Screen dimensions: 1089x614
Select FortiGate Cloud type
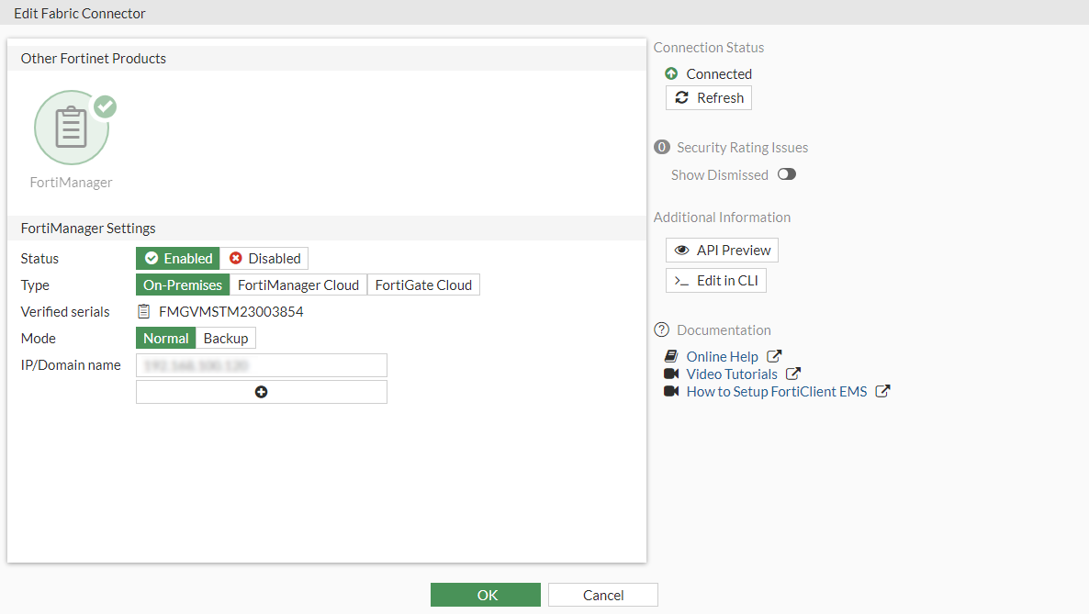pos(423,285)
